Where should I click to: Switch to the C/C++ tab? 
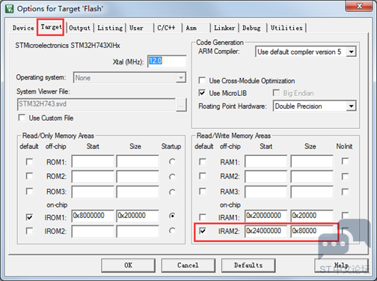click(166, 28)
